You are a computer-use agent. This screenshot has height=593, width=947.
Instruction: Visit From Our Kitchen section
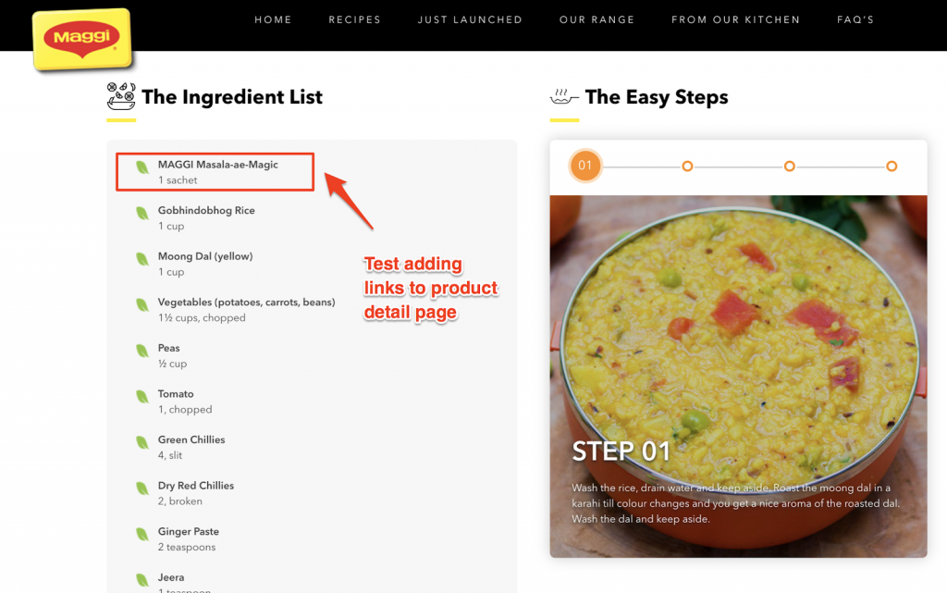pyautogui.click(x=735, y=19)
